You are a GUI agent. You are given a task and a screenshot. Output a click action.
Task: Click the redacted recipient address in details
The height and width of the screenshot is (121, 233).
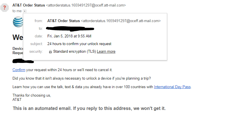pyautogui.click(x=71, y=28)
